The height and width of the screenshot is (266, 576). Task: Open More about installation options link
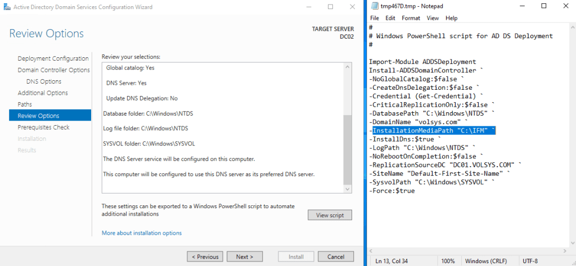142,233
